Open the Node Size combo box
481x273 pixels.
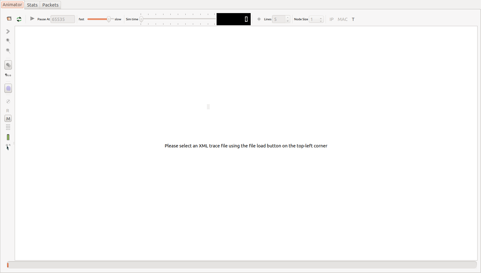coord(316,19)
